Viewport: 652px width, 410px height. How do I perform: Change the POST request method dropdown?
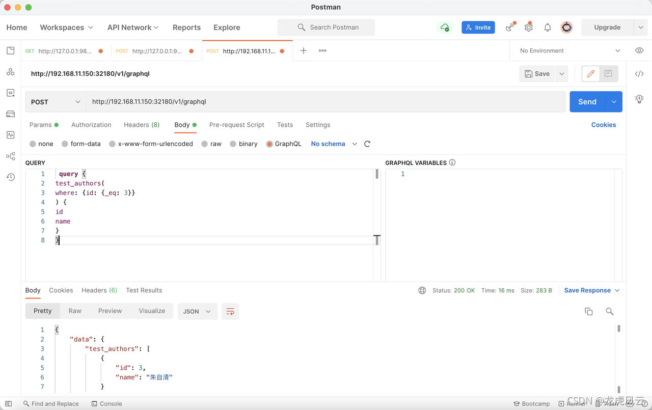[56, 102]
